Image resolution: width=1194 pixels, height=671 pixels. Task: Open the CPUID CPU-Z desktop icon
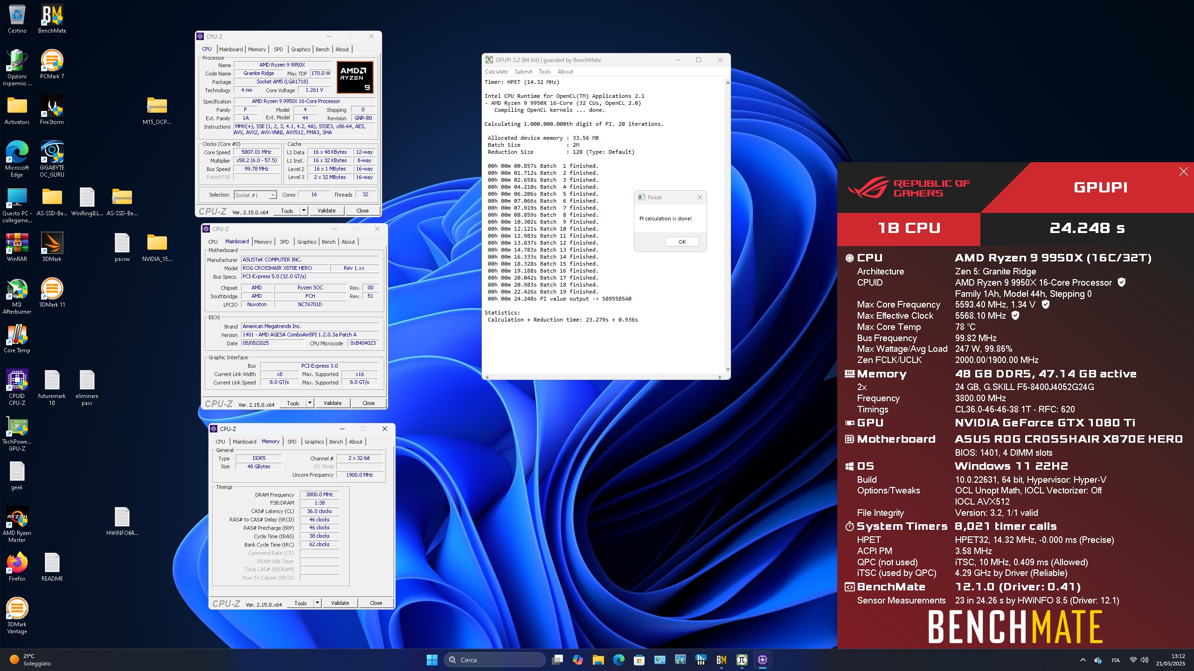point(17,388)
